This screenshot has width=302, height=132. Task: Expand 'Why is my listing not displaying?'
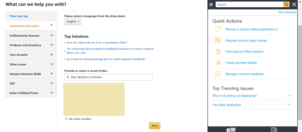(289, 96)
